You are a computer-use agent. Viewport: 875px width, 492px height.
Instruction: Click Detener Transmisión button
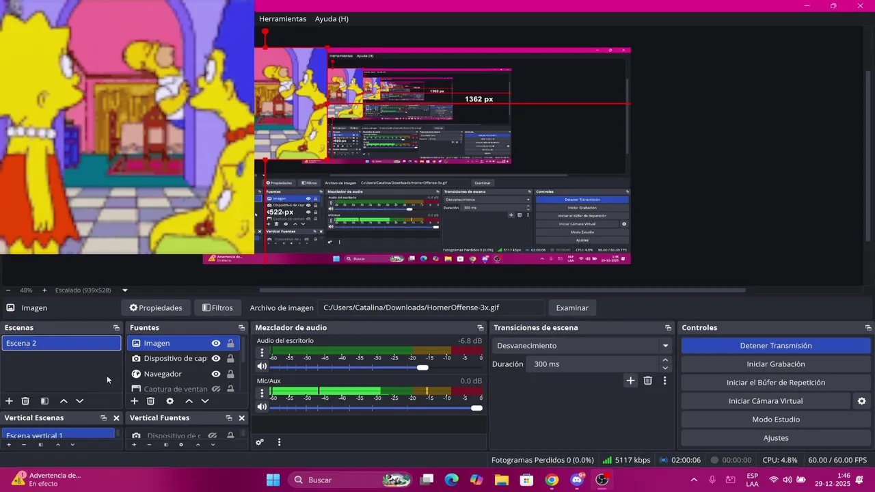tap(776, 346)
